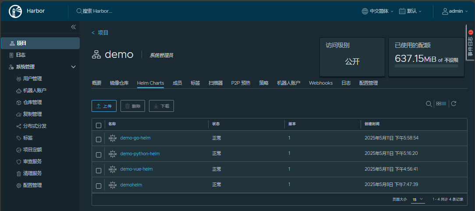The width and height of the screenshot is (475, 211).
Task: Switch to the 策略 tab
Action: coord(264,83)
